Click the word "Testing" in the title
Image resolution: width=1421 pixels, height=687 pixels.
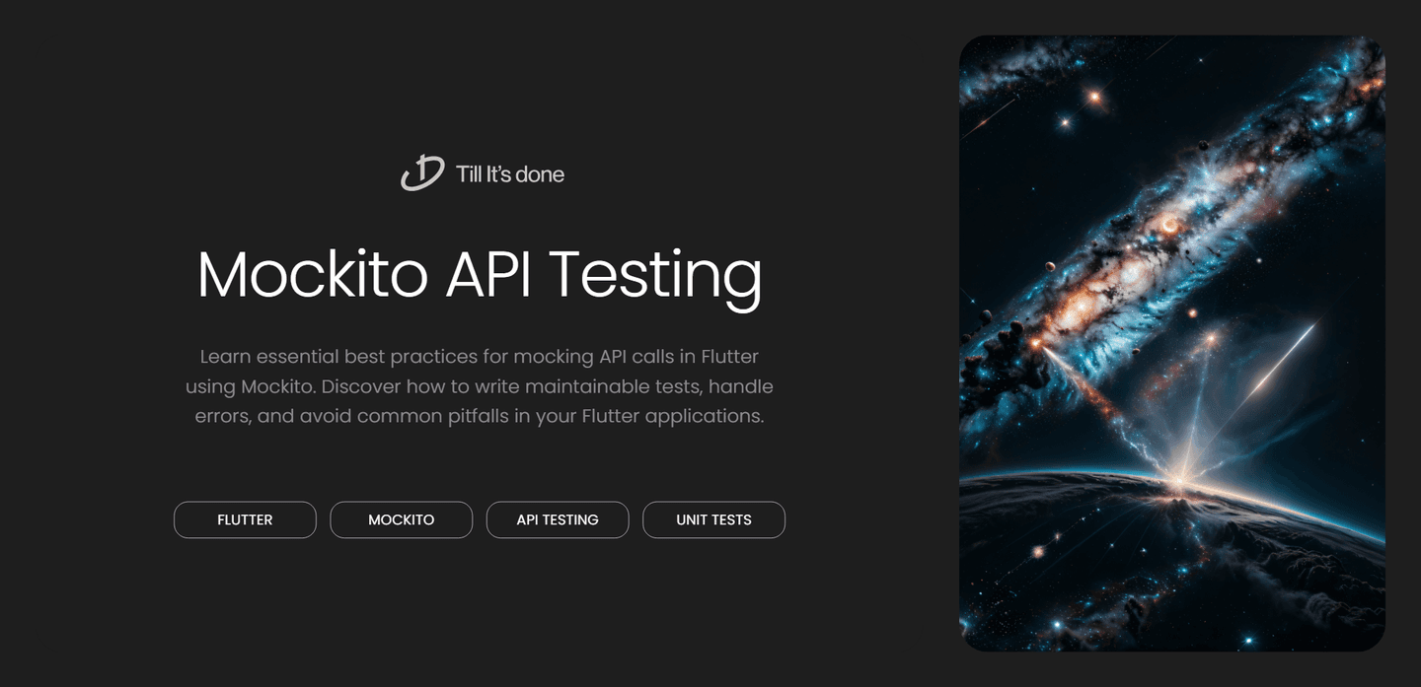coord(655,274)
